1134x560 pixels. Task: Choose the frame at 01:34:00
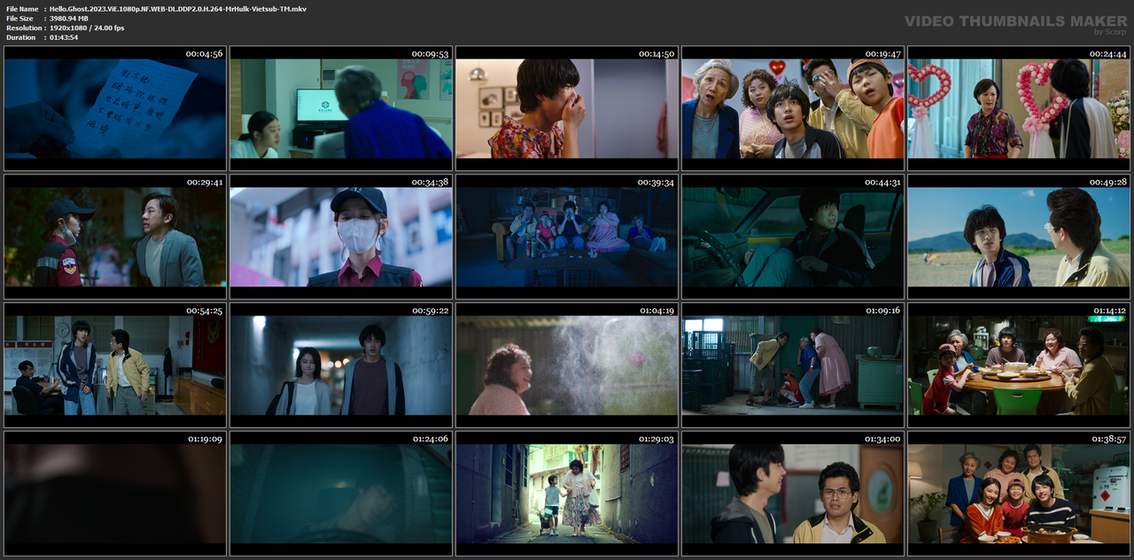pos(793,494)
